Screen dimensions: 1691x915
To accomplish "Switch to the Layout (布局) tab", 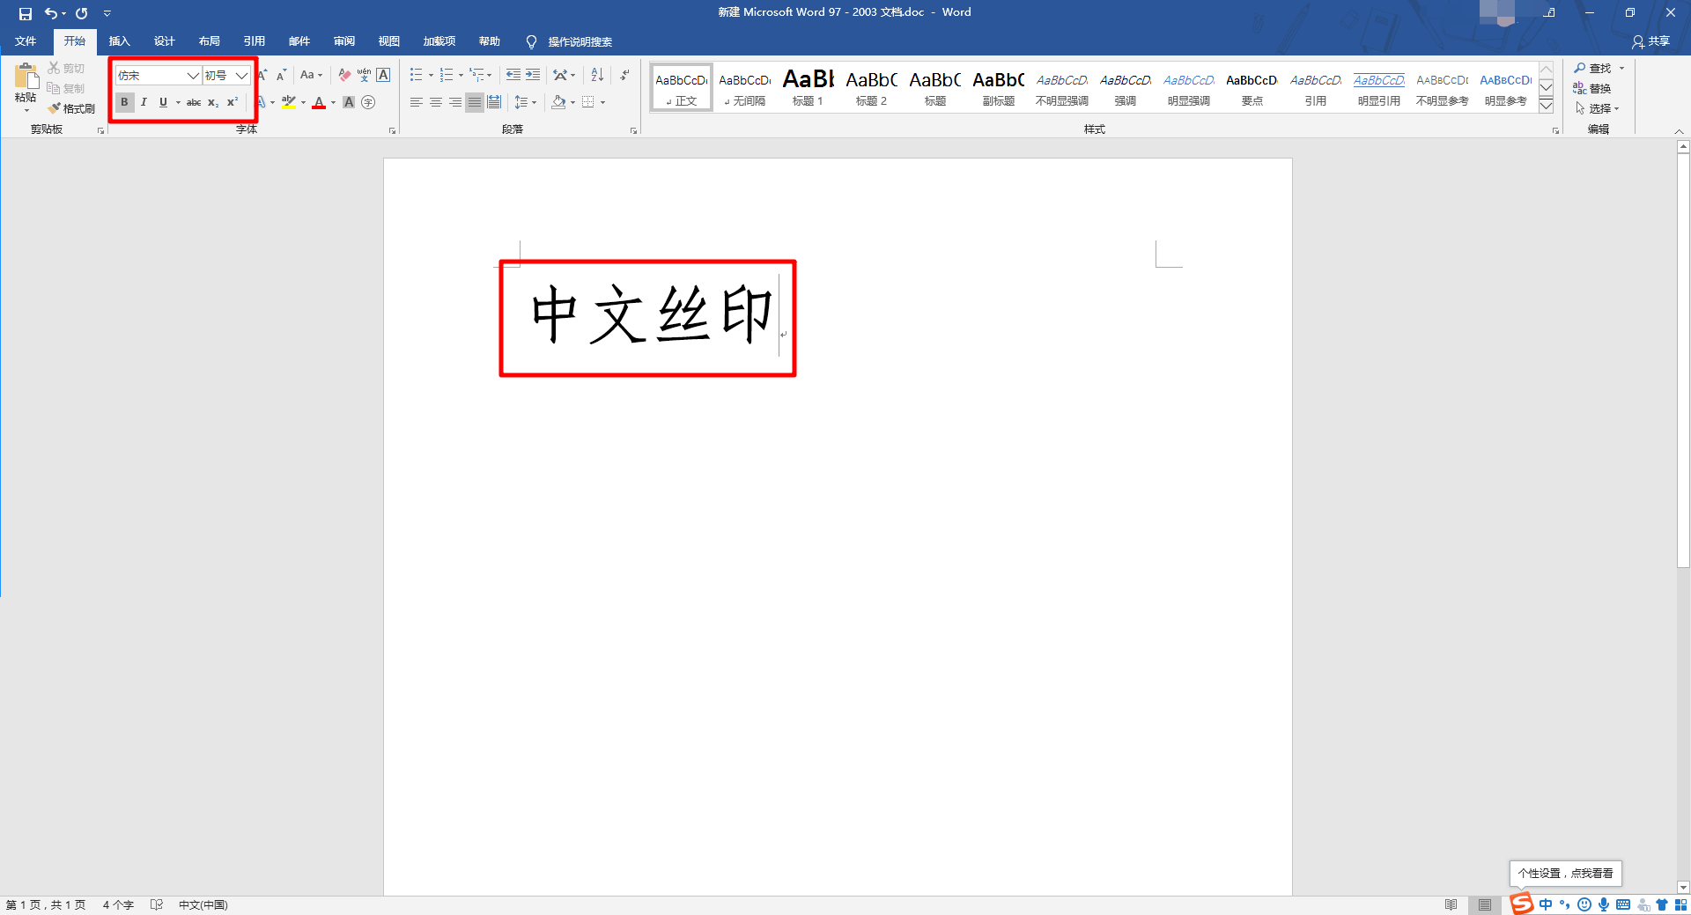I will pyautogui.click(x=210, y=41).
